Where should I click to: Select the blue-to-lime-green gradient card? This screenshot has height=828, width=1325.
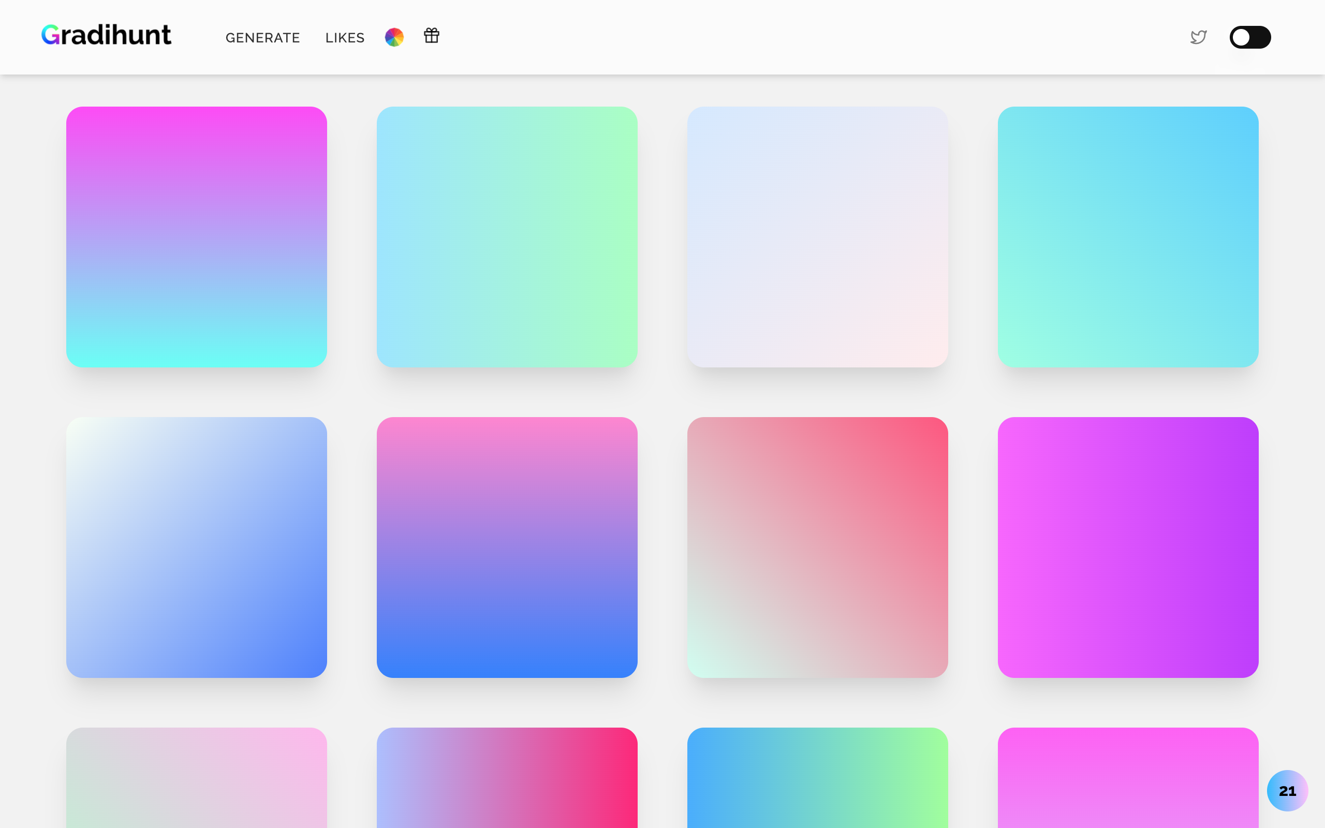click(x=817, y=778)
